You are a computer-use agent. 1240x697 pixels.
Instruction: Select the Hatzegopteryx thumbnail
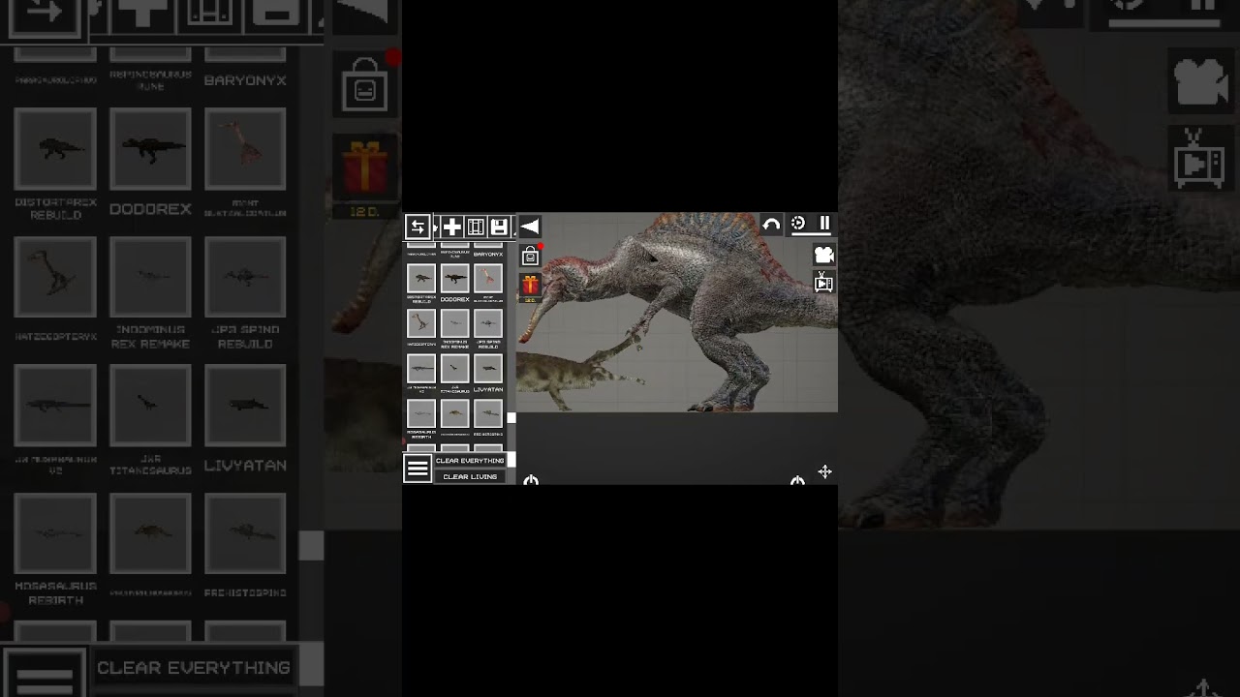pyautogui.click(x=421, y=322)
